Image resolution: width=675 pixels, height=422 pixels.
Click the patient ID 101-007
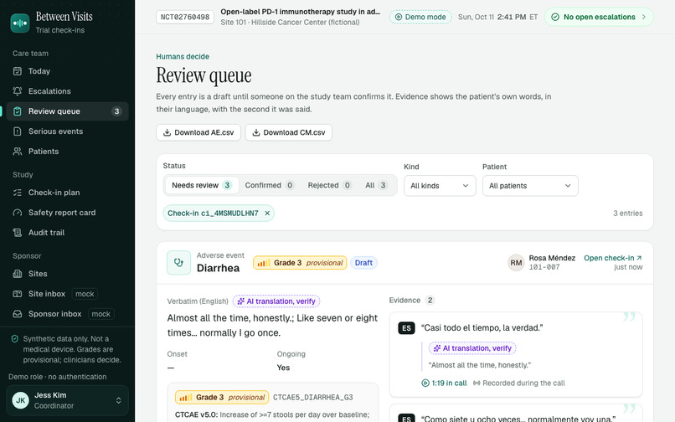coord(544,267)
